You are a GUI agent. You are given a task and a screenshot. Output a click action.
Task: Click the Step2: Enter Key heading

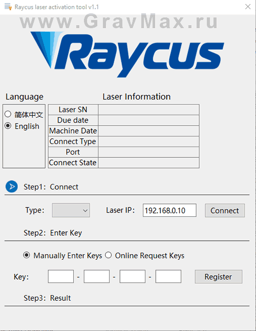[53, 233]
